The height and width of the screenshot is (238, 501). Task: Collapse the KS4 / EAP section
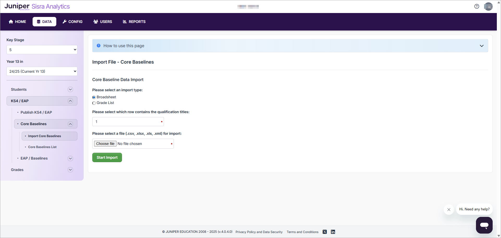pyautogui.click(x=70, y=101)
